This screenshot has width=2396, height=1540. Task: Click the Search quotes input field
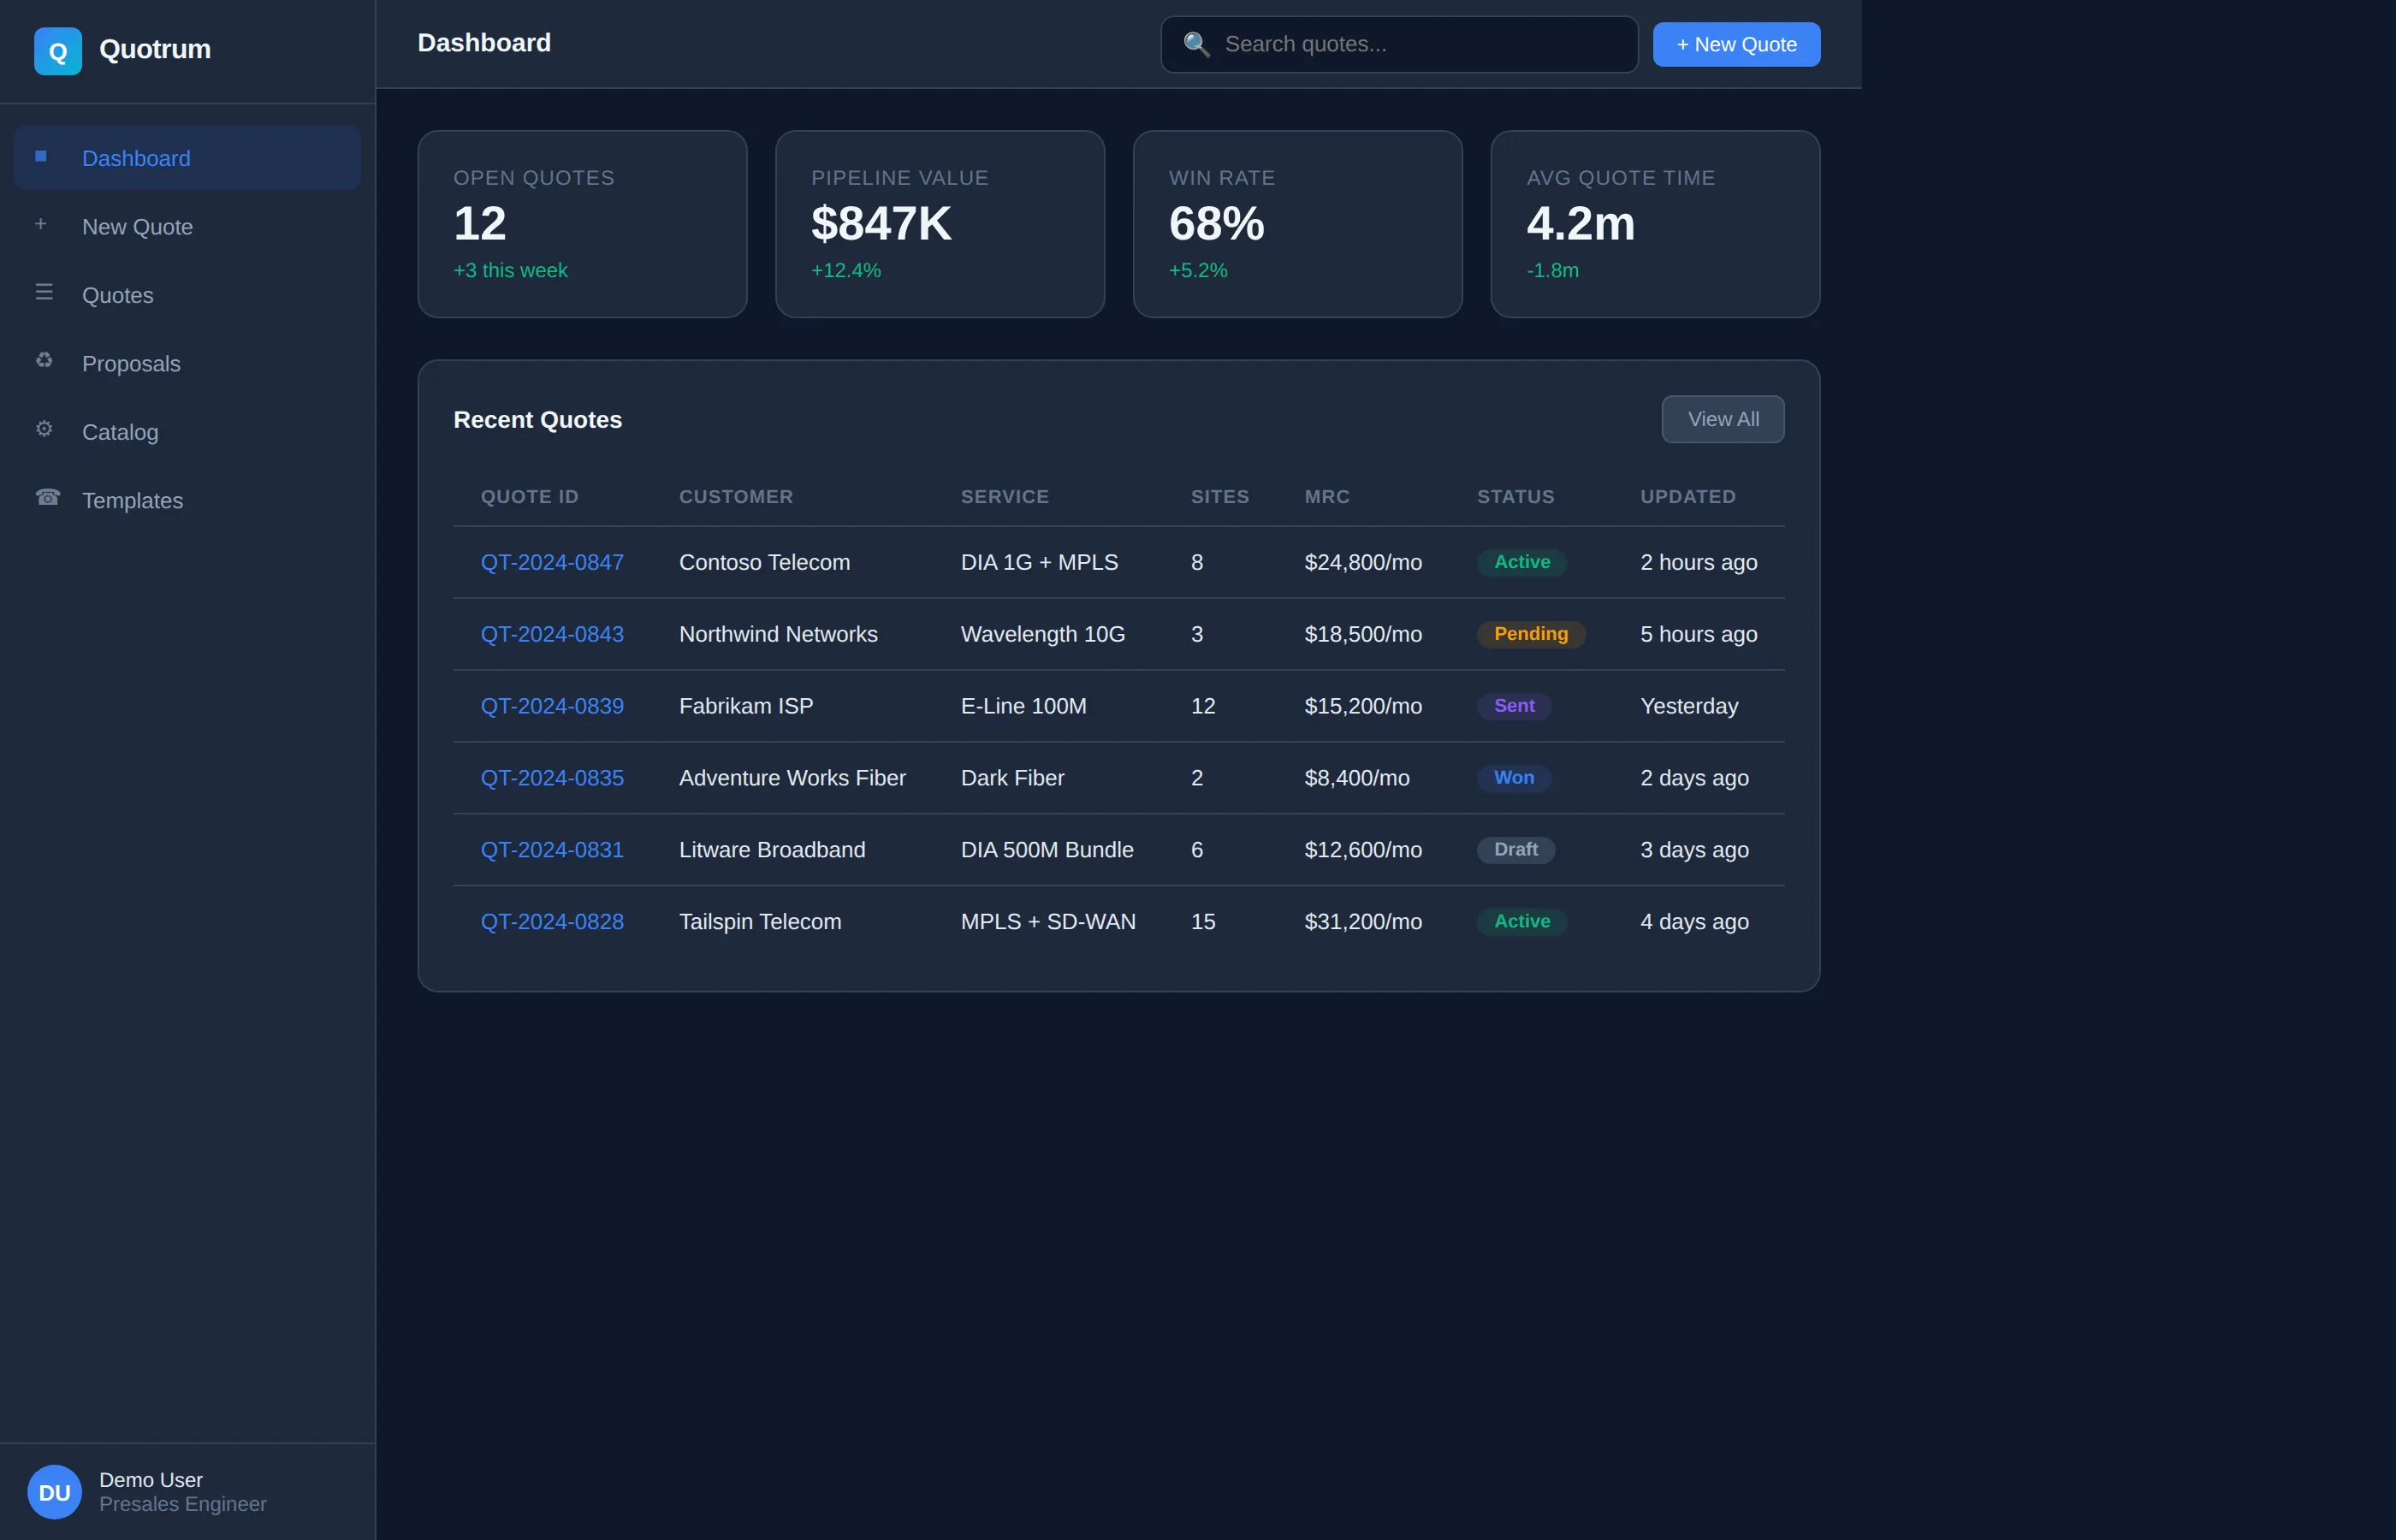[1398, 44]
